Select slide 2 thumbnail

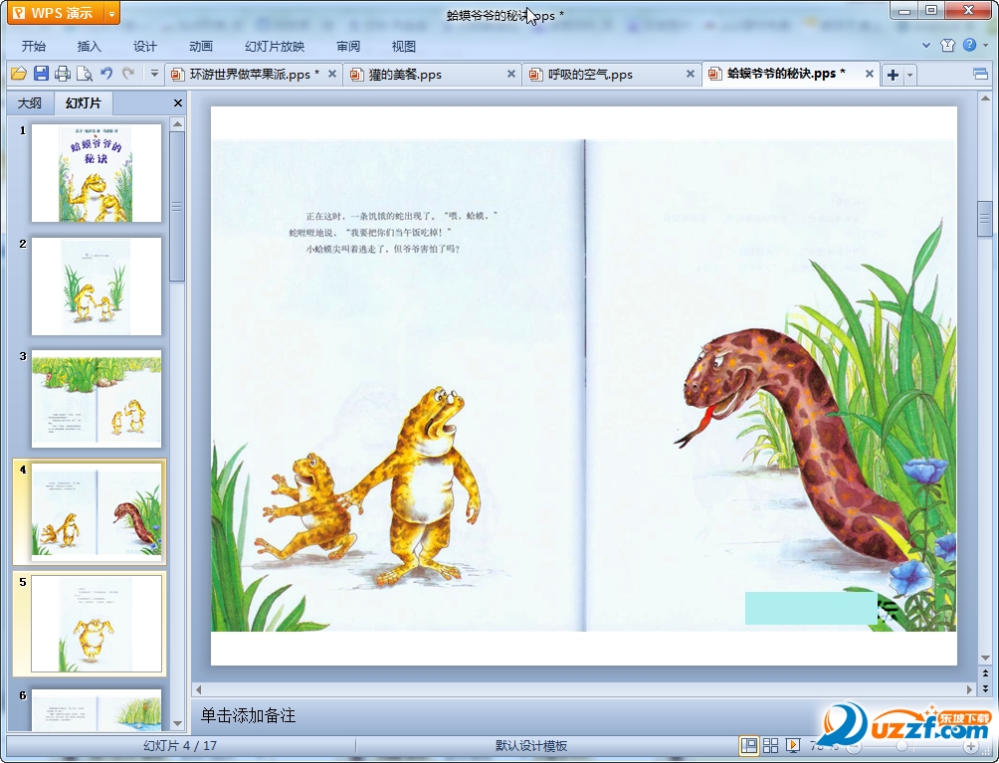pyautogui.click(x=97, y=286)
